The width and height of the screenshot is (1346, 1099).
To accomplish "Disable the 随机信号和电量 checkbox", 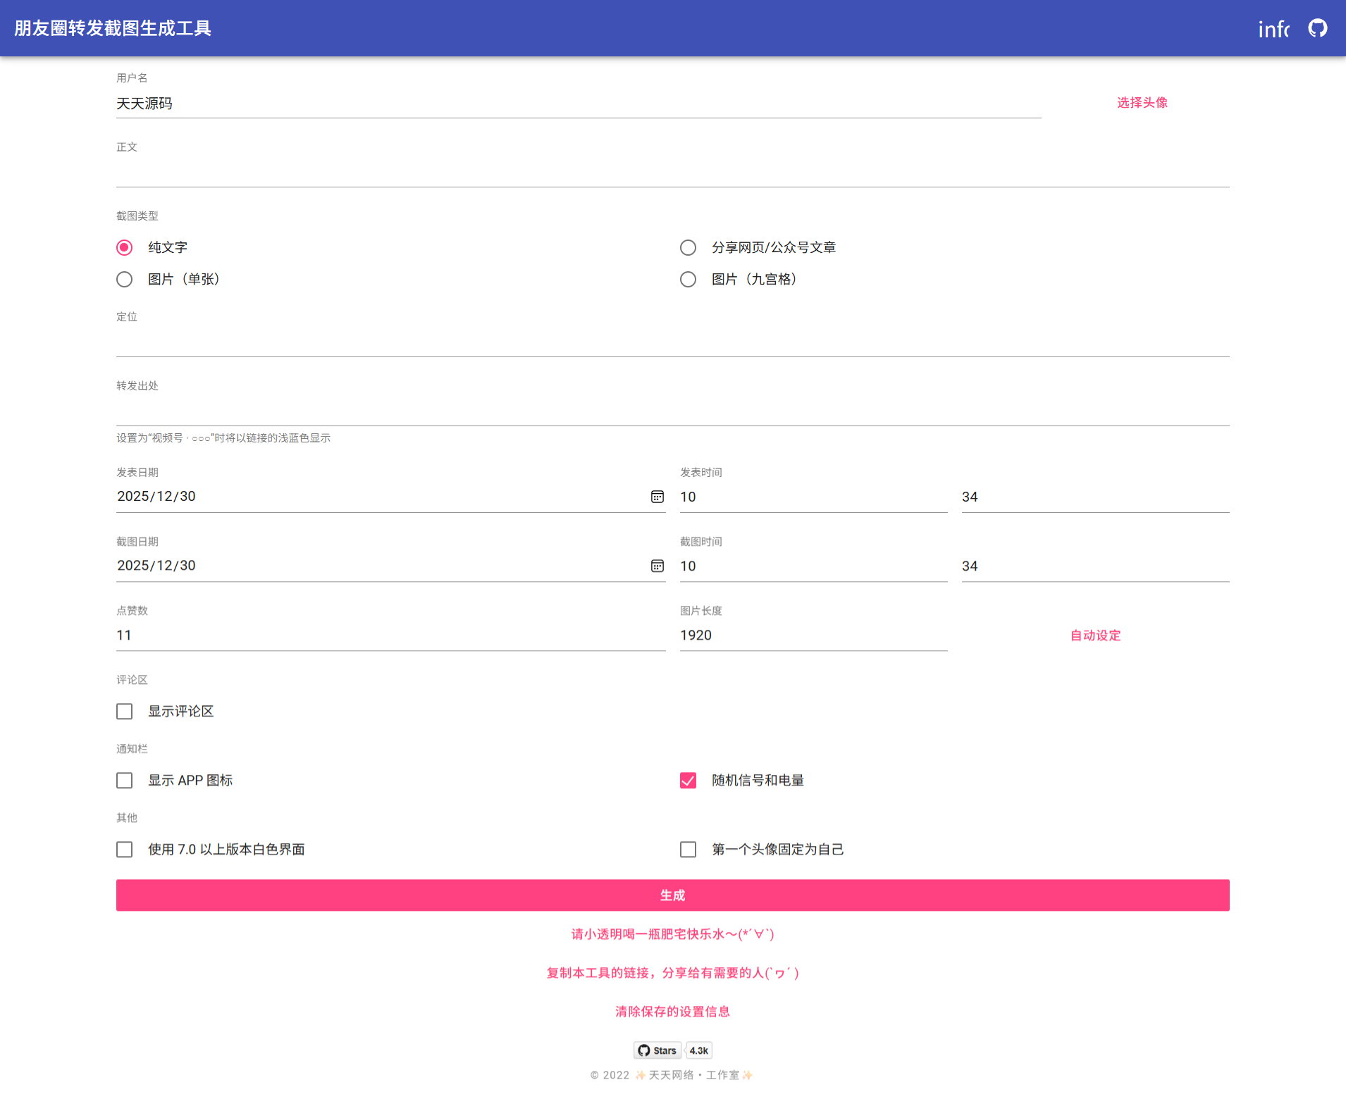I will (688, 780).
